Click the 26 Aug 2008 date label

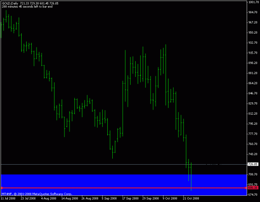point(90,198)
